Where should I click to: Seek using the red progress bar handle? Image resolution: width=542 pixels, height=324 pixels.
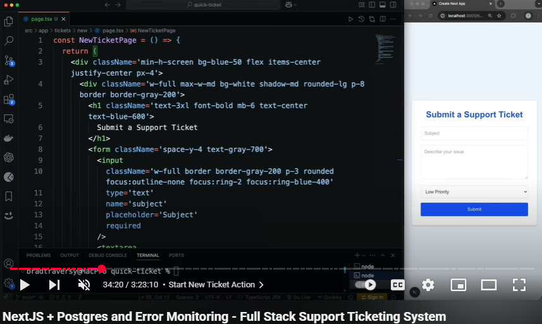coord(102,269)
